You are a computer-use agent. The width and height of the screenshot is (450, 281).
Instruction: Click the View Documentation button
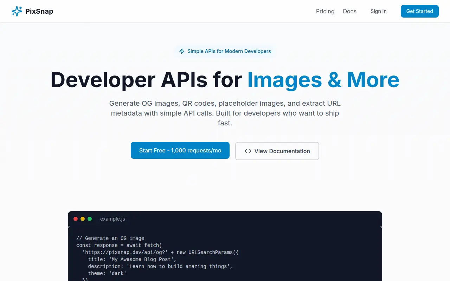pos(277,151)
